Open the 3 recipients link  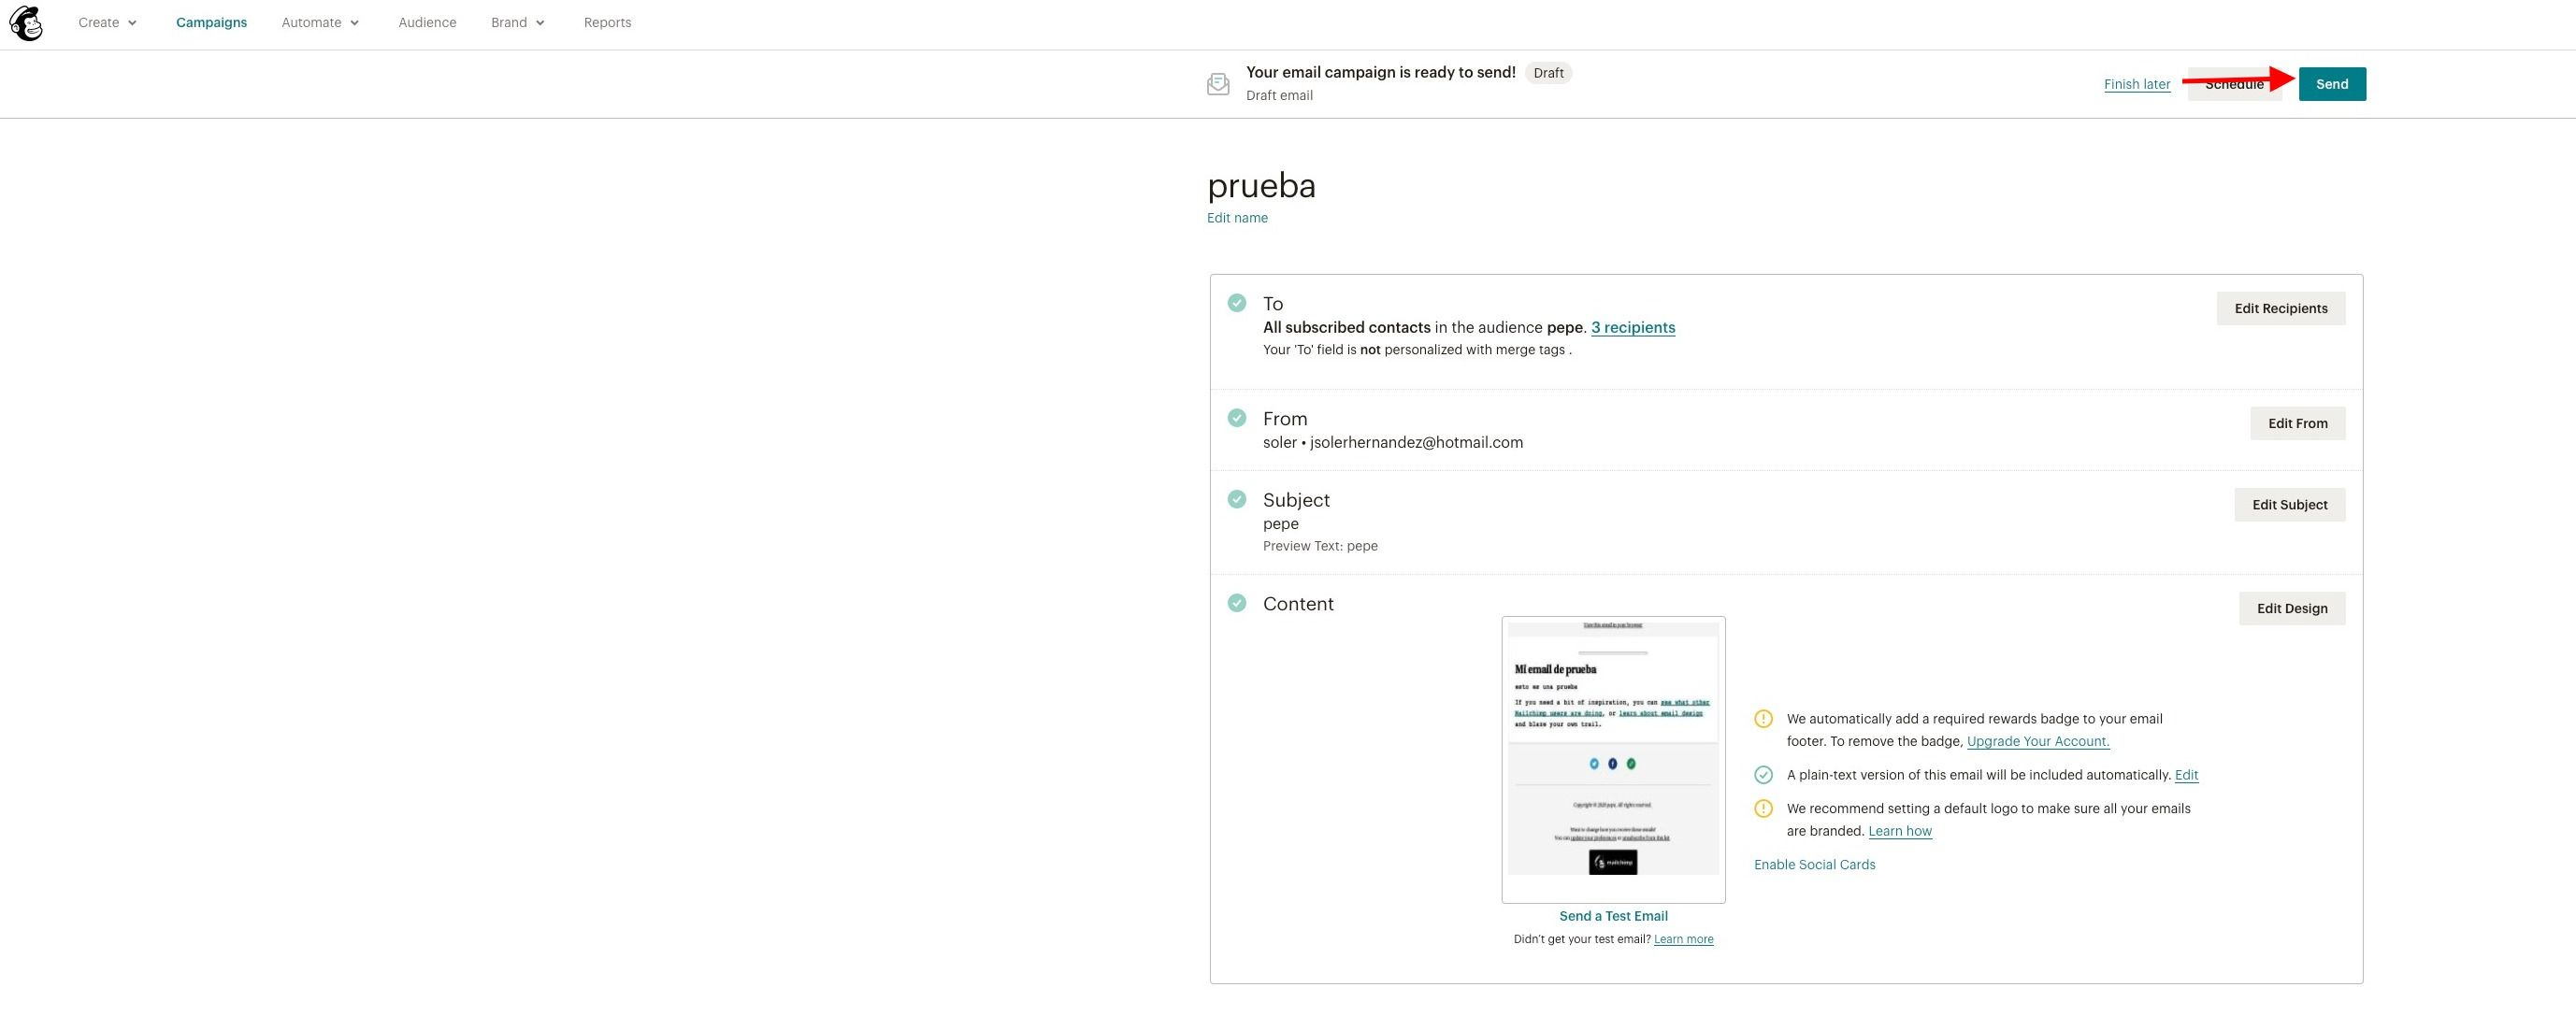coord(1633,327)
